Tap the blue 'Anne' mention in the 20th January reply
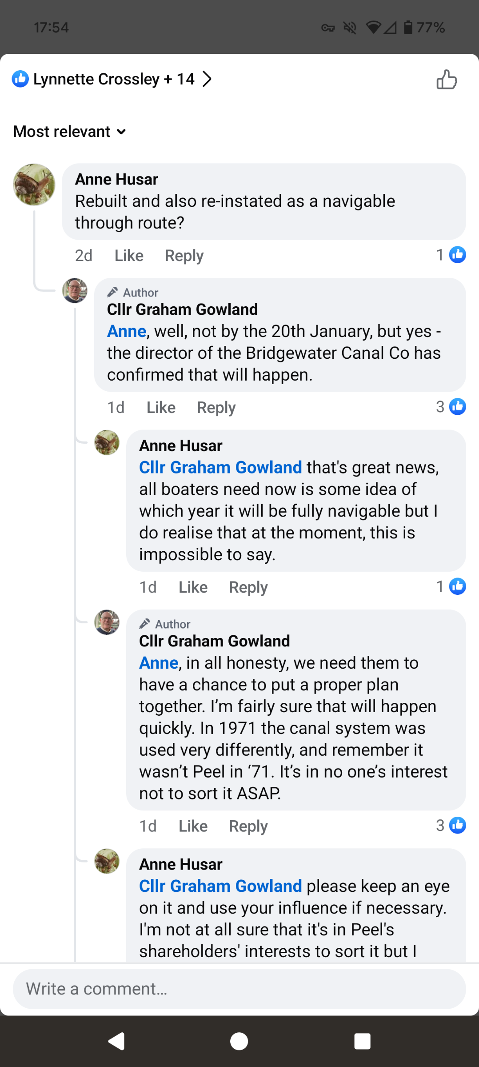 click(127, 331)
